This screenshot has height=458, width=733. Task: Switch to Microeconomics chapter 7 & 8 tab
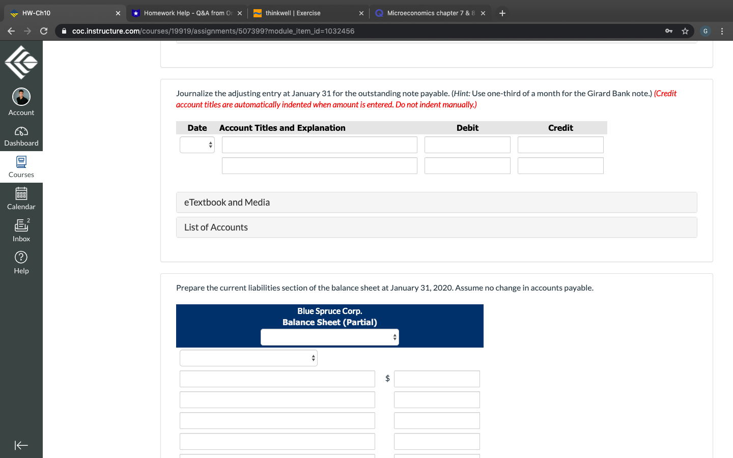point(430,13)
